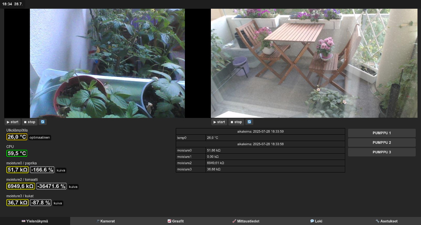This screenshot has height=225, width=421.
Task: Open the Yleisnäkymä tab
Action: pyautogui.click(x=35, y=221)
